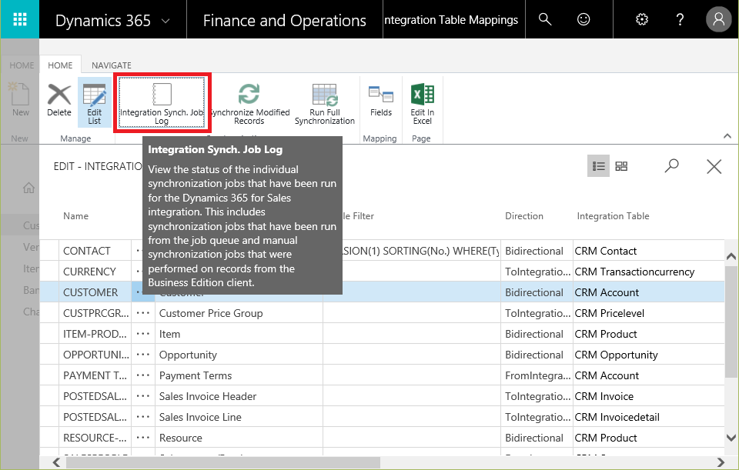Click the horizontal scrollbar thumb
This screenshot has width=739, height=470.
[223, 462]
